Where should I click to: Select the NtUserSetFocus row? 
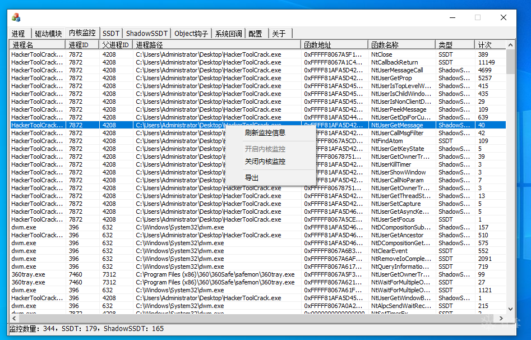click(258, 219)
